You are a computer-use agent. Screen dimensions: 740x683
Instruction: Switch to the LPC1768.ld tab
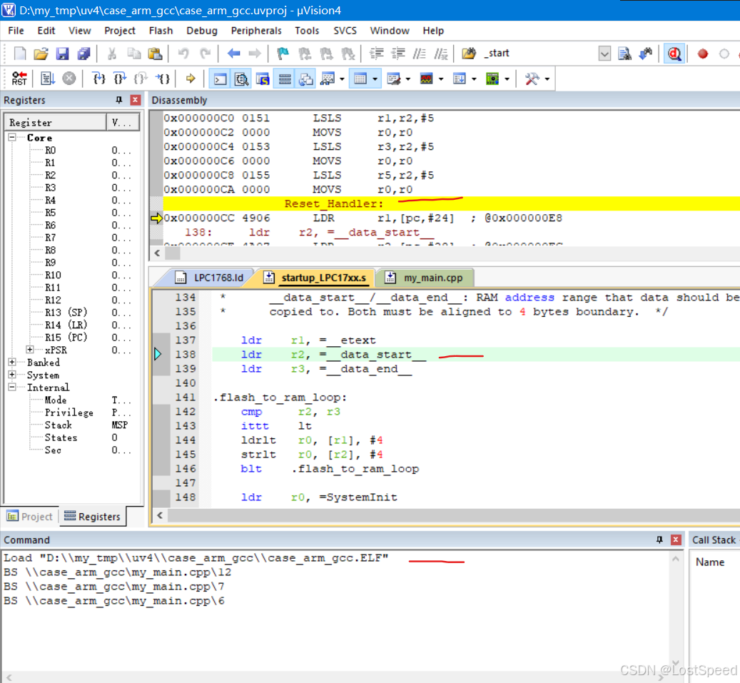[209, 278]
